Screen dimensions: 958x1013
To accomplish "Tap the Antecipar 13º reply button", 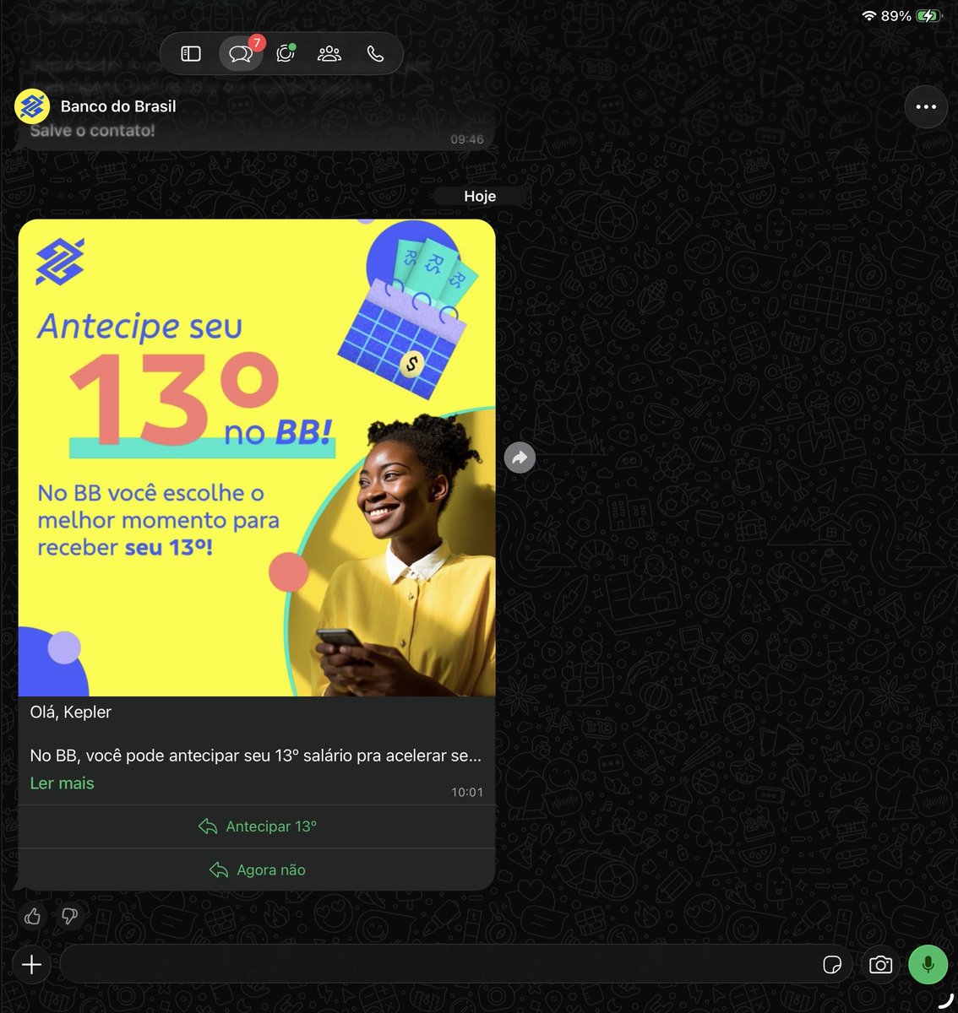I will tap(257, 826).
